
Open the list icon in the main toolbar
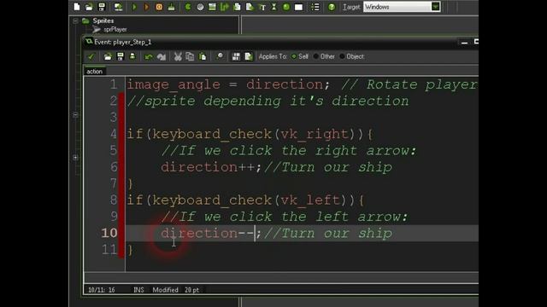[315, 7]
